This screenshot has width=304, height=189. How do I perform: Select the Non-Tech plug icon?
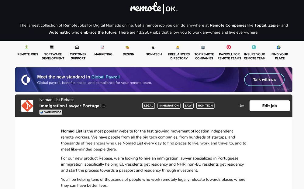[x=153, y=47]
